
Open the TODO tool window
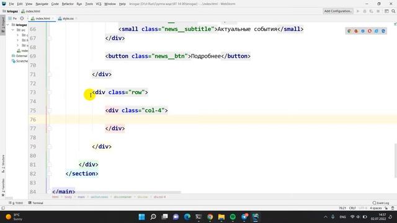point(16,203)
